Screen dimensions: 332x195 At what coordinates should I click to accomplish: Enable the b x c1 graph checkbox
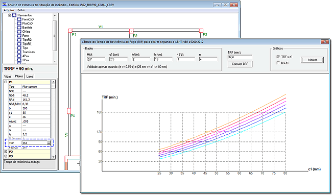[278, 63]
